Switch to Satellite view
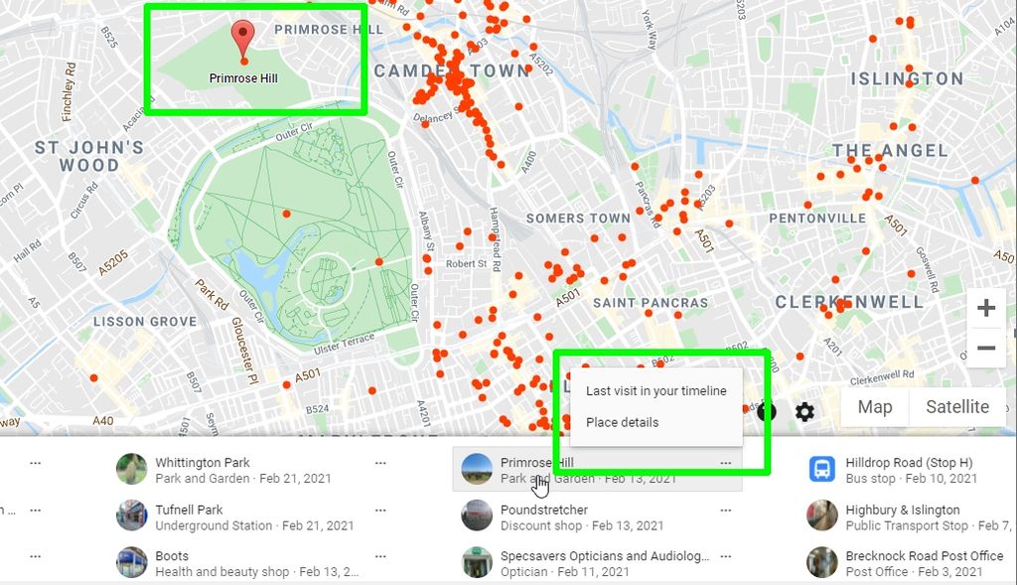 [x=956, y=407]
